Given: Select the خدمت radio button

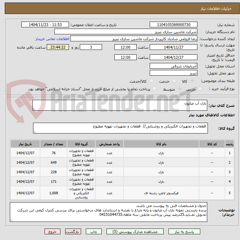Looking at the screenshot, I should pyautogui.click(x=174, y=81).
